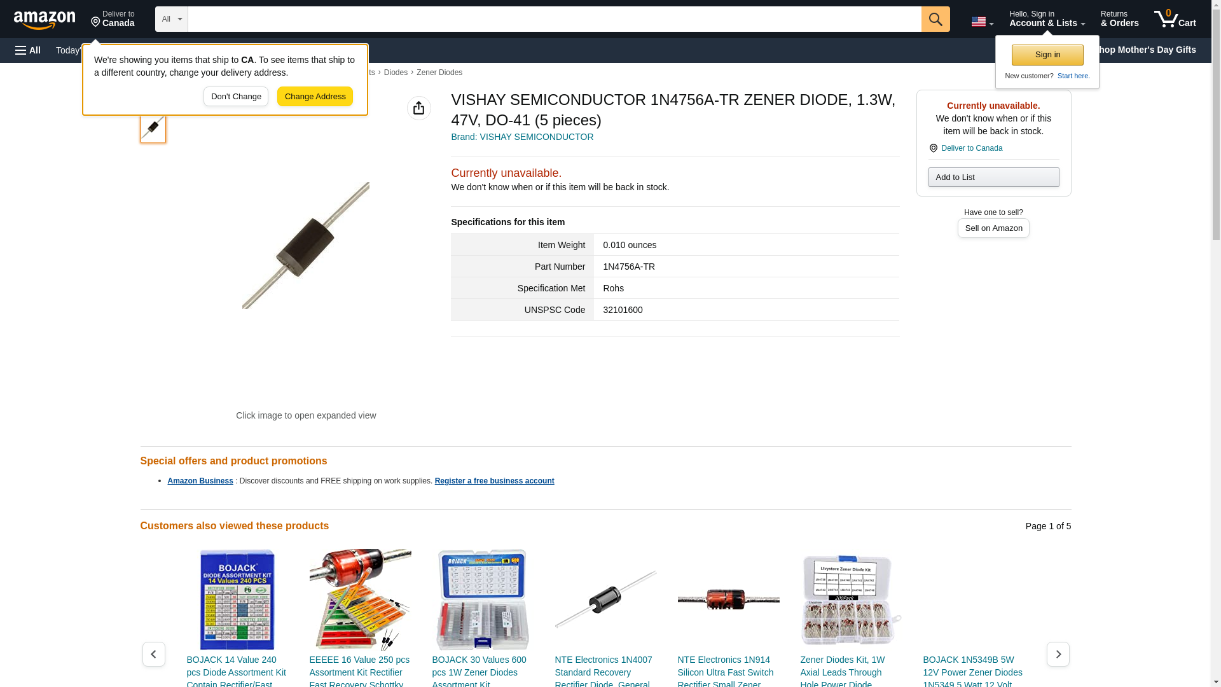
Task: Focus the Amazon search input field
Action: (x=554, y=19)
